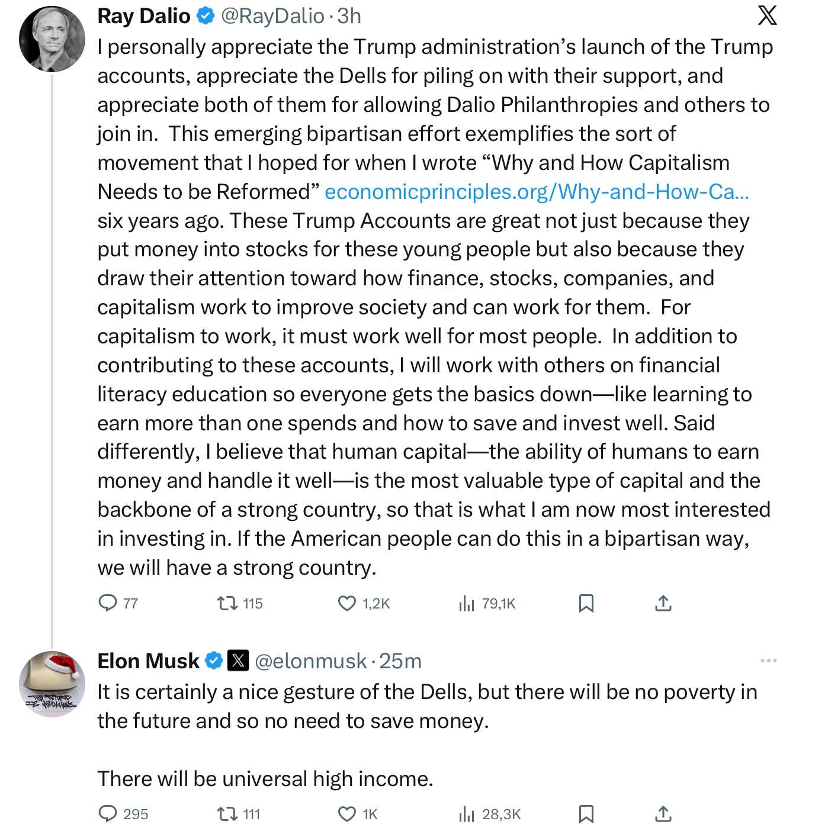Open Elon Musk's profile avatar
Screen dimensions: 828x834
(x=52, y=684)
